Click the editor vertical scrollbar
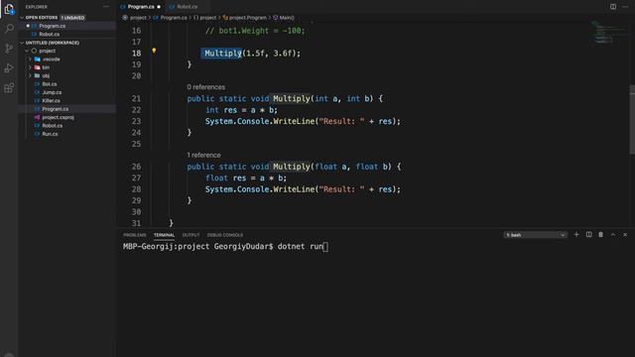This screenshot has width=635, height=357. pos(632,119)
